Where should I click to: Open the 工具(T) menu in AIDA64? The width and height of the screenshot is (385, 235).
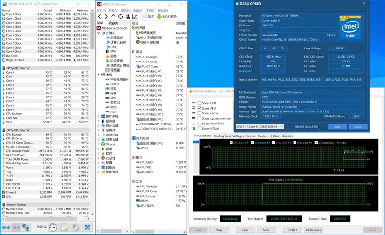tap(151, 10)
